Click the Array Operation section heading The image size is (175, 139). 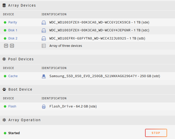tap(25, 120)
